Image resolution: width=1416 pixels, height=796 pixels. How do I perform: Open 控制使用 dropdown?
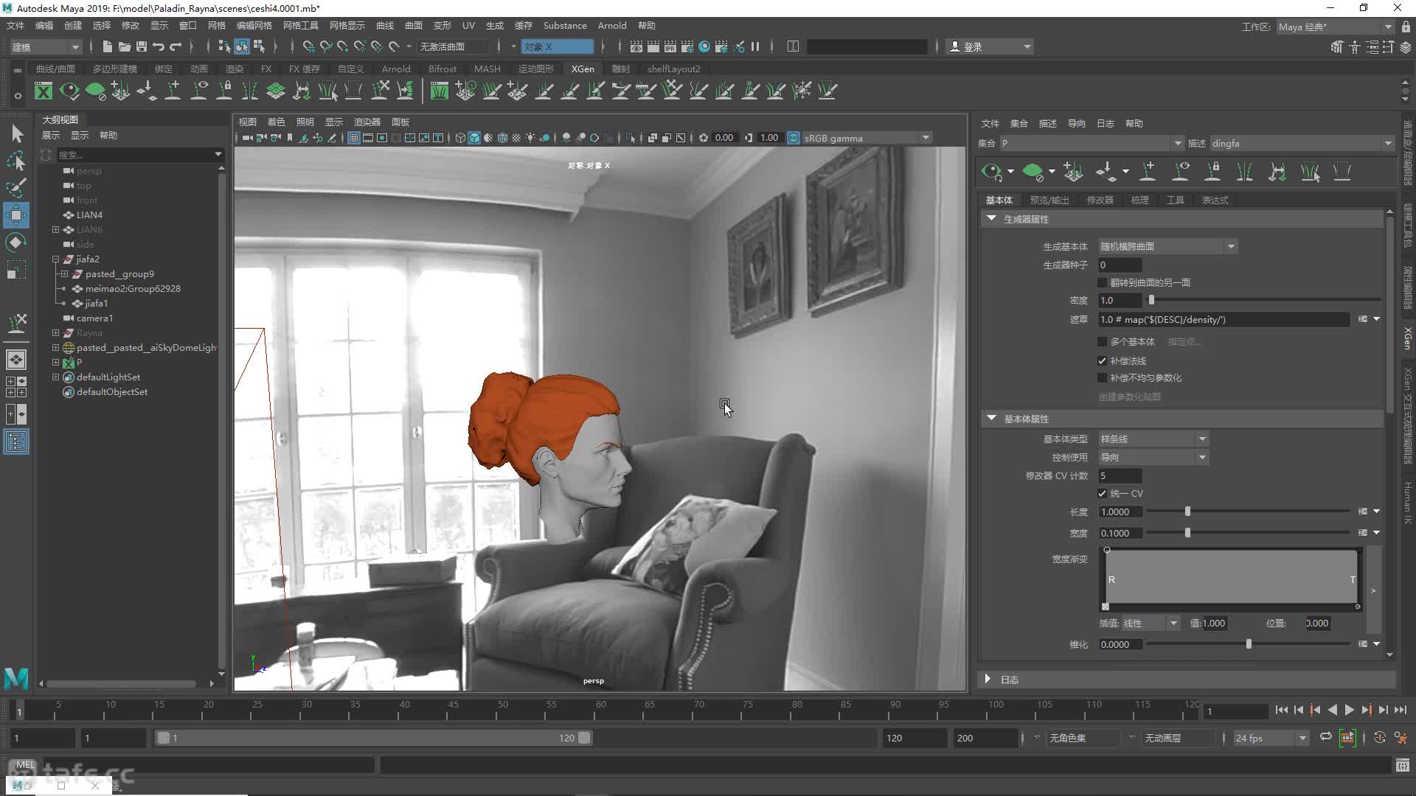click(x=1153, y=458)
